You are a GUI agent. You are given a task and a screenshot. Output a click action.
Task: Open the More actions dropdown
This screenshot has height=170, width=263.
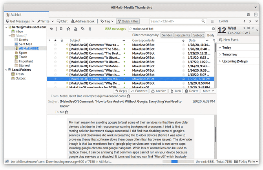point(208,91)
